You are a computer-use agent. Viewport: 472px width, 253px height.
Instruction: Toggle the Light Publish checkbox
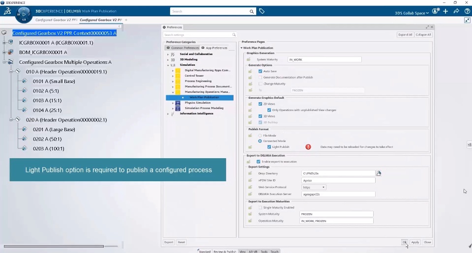point(269,147)
